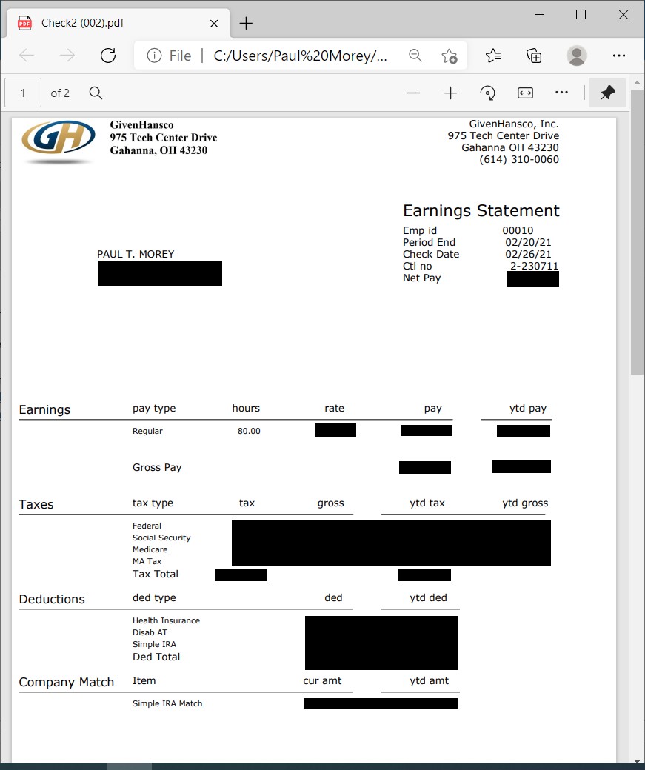Show address bar zoom options

coord(415,56)
